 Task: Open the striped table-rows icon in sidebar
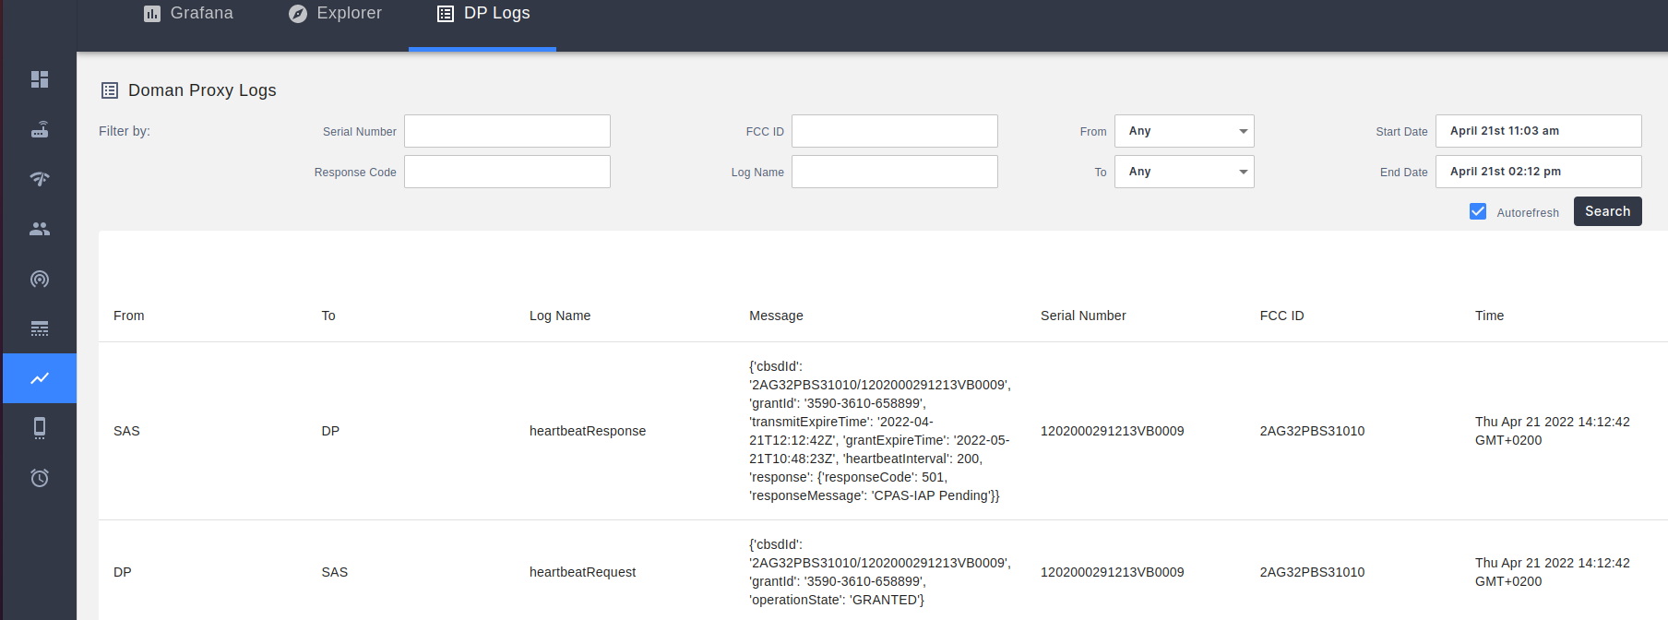39,328
